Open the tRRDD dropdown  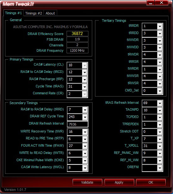pos(160,33)
